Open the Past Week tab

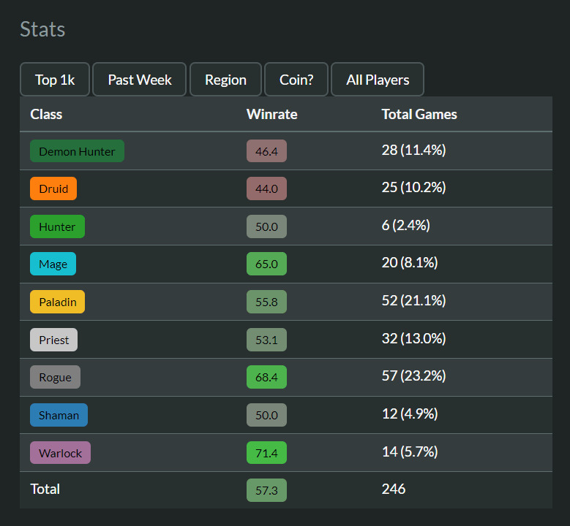[140, 80]
